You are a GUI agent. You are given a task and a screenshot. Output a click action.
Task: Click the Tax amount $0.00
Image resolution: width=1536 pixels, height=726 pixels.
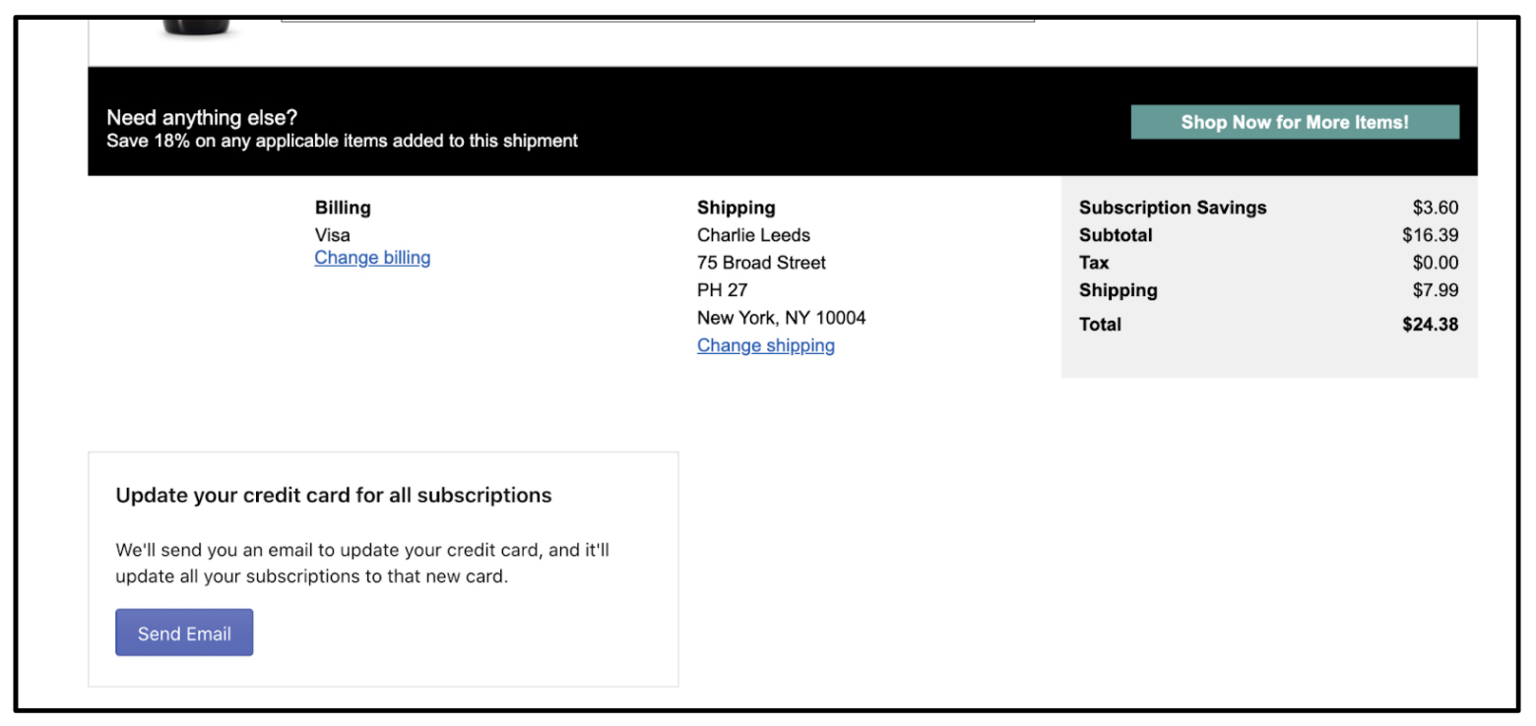[1435, 263]
